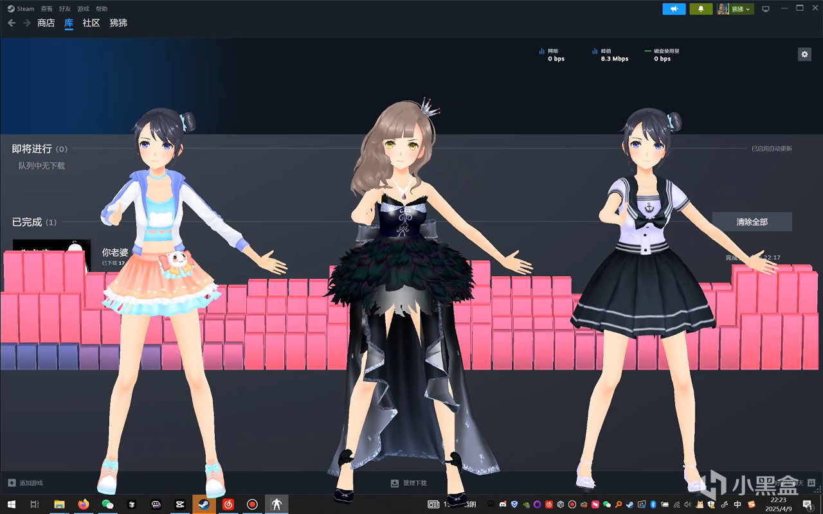Viewport: 823px width, 514px height.
Task: Open the 狒狒 profile tab
Action: point(118,23)
